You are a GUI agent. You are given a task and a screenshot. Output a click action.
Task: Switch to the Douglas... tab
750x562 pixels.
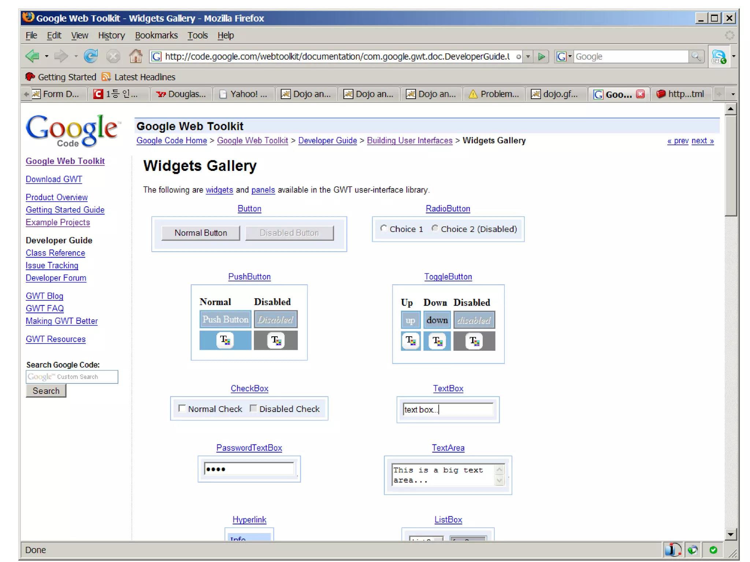point(181,94)
